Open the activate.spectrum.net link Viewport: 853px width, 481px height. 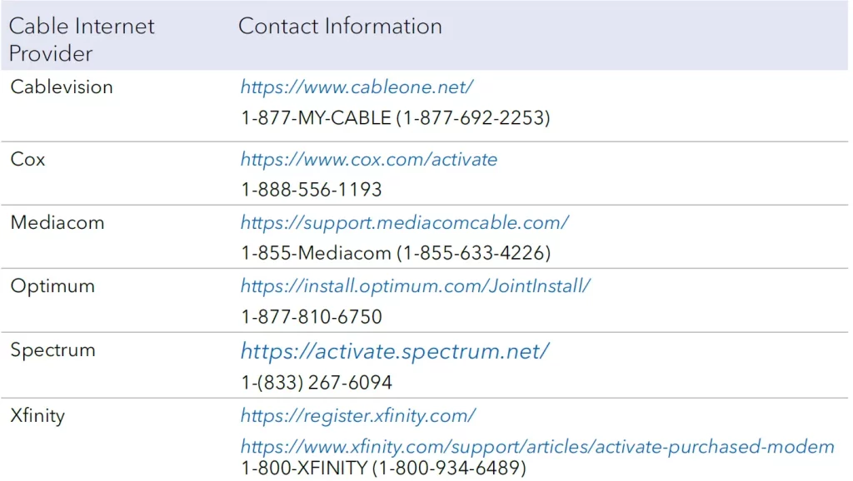pyautogui.click(x=395, y=352)
